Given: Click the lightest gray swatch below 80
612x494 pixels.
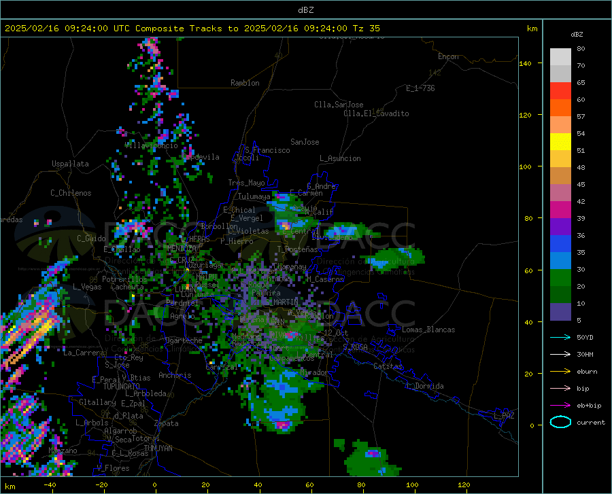Looking at the screenshot, I should click(x=560, y=57).
